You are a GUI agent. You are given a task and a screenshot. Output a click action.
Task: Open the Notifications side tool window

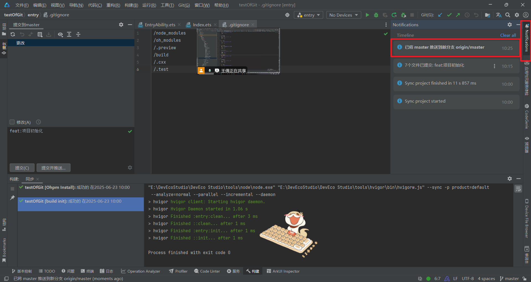pyautogui.click(x=527, y=38)
